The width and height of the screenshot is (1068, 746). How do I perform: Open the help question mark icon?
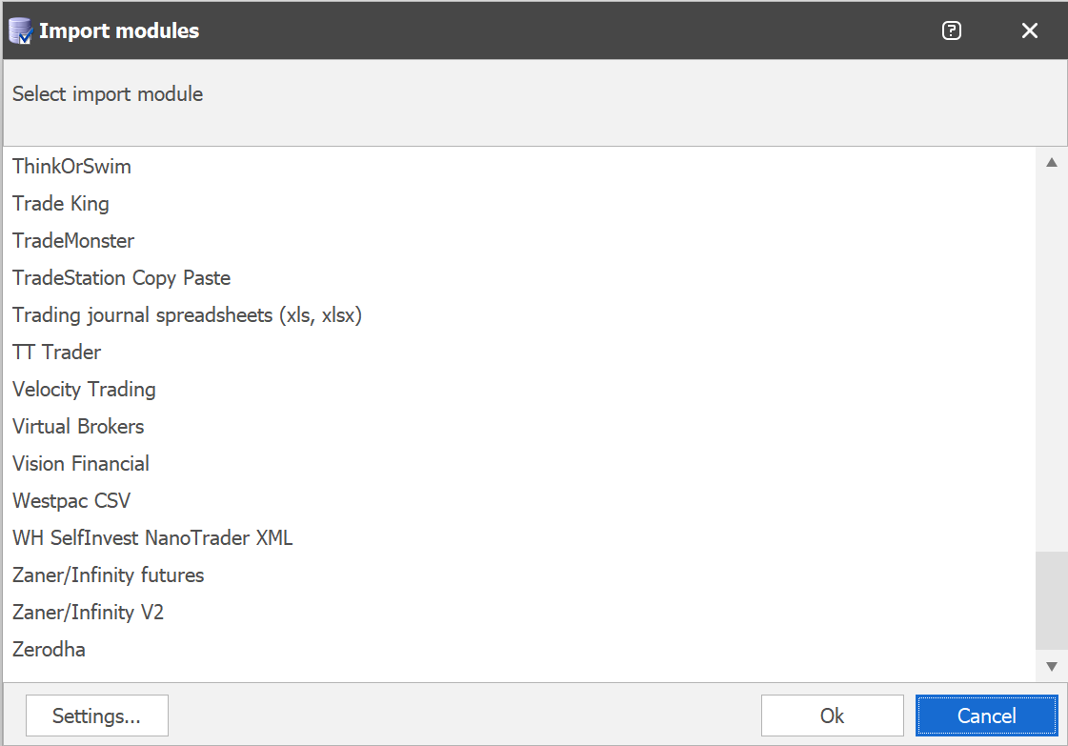[952, 30]
